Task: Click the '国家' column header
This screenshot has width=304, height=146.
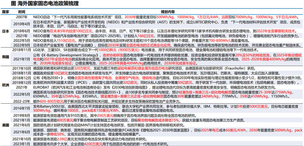Action: point(5,11)
